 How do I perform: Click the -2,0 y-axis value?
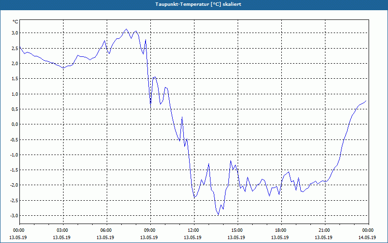click(14, 185)
